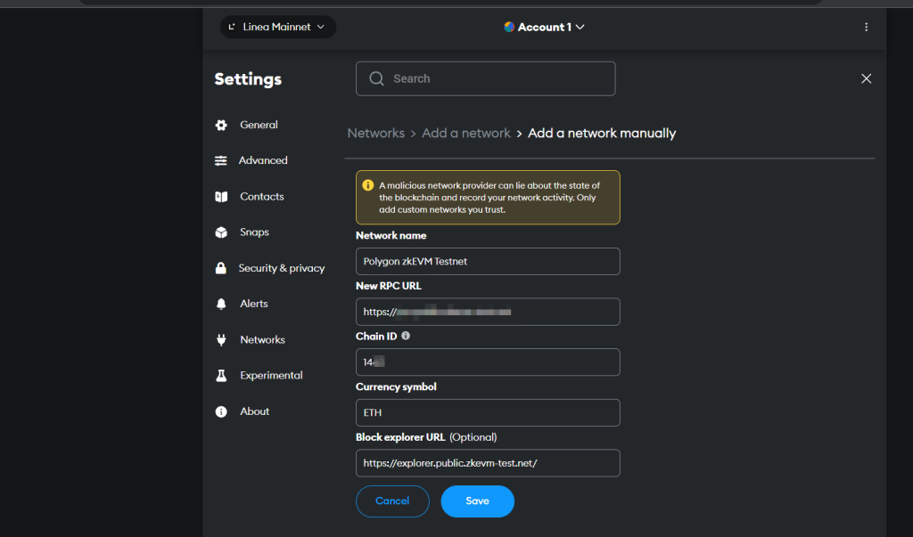Click the Settings heading

[248, 79]
